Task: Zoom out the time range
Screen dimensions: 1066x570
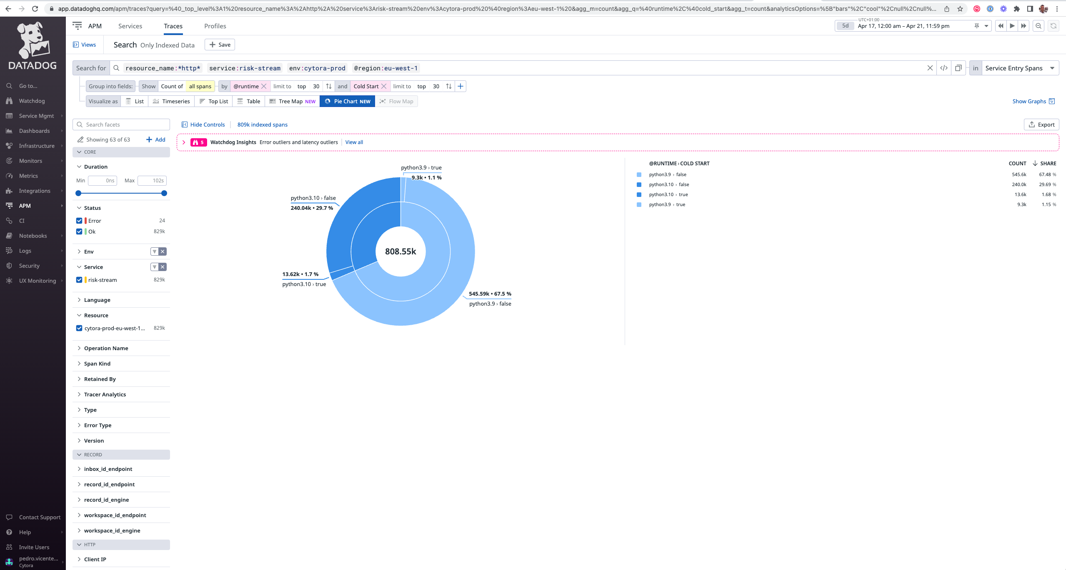Action: coord(1038,26)
